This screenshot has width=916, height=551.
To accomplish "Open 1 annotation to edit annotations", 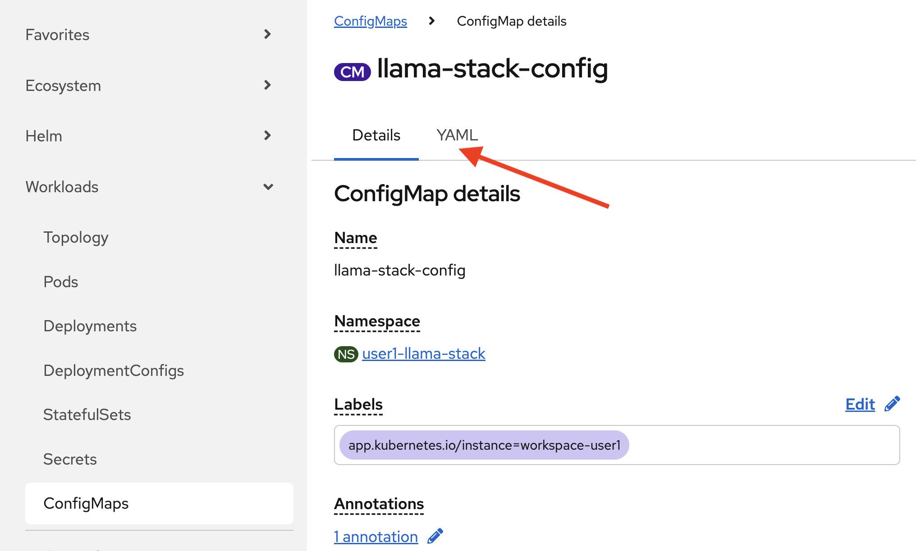I will pos(376,536).
